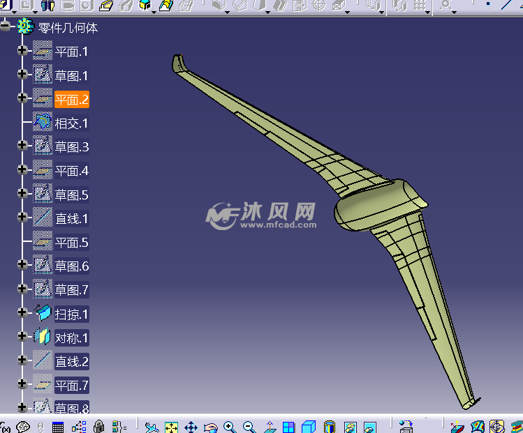The height and width of the screenshot is (433, 523).
Task: Click the Hide/Show icon
Action: click(351, 427)
